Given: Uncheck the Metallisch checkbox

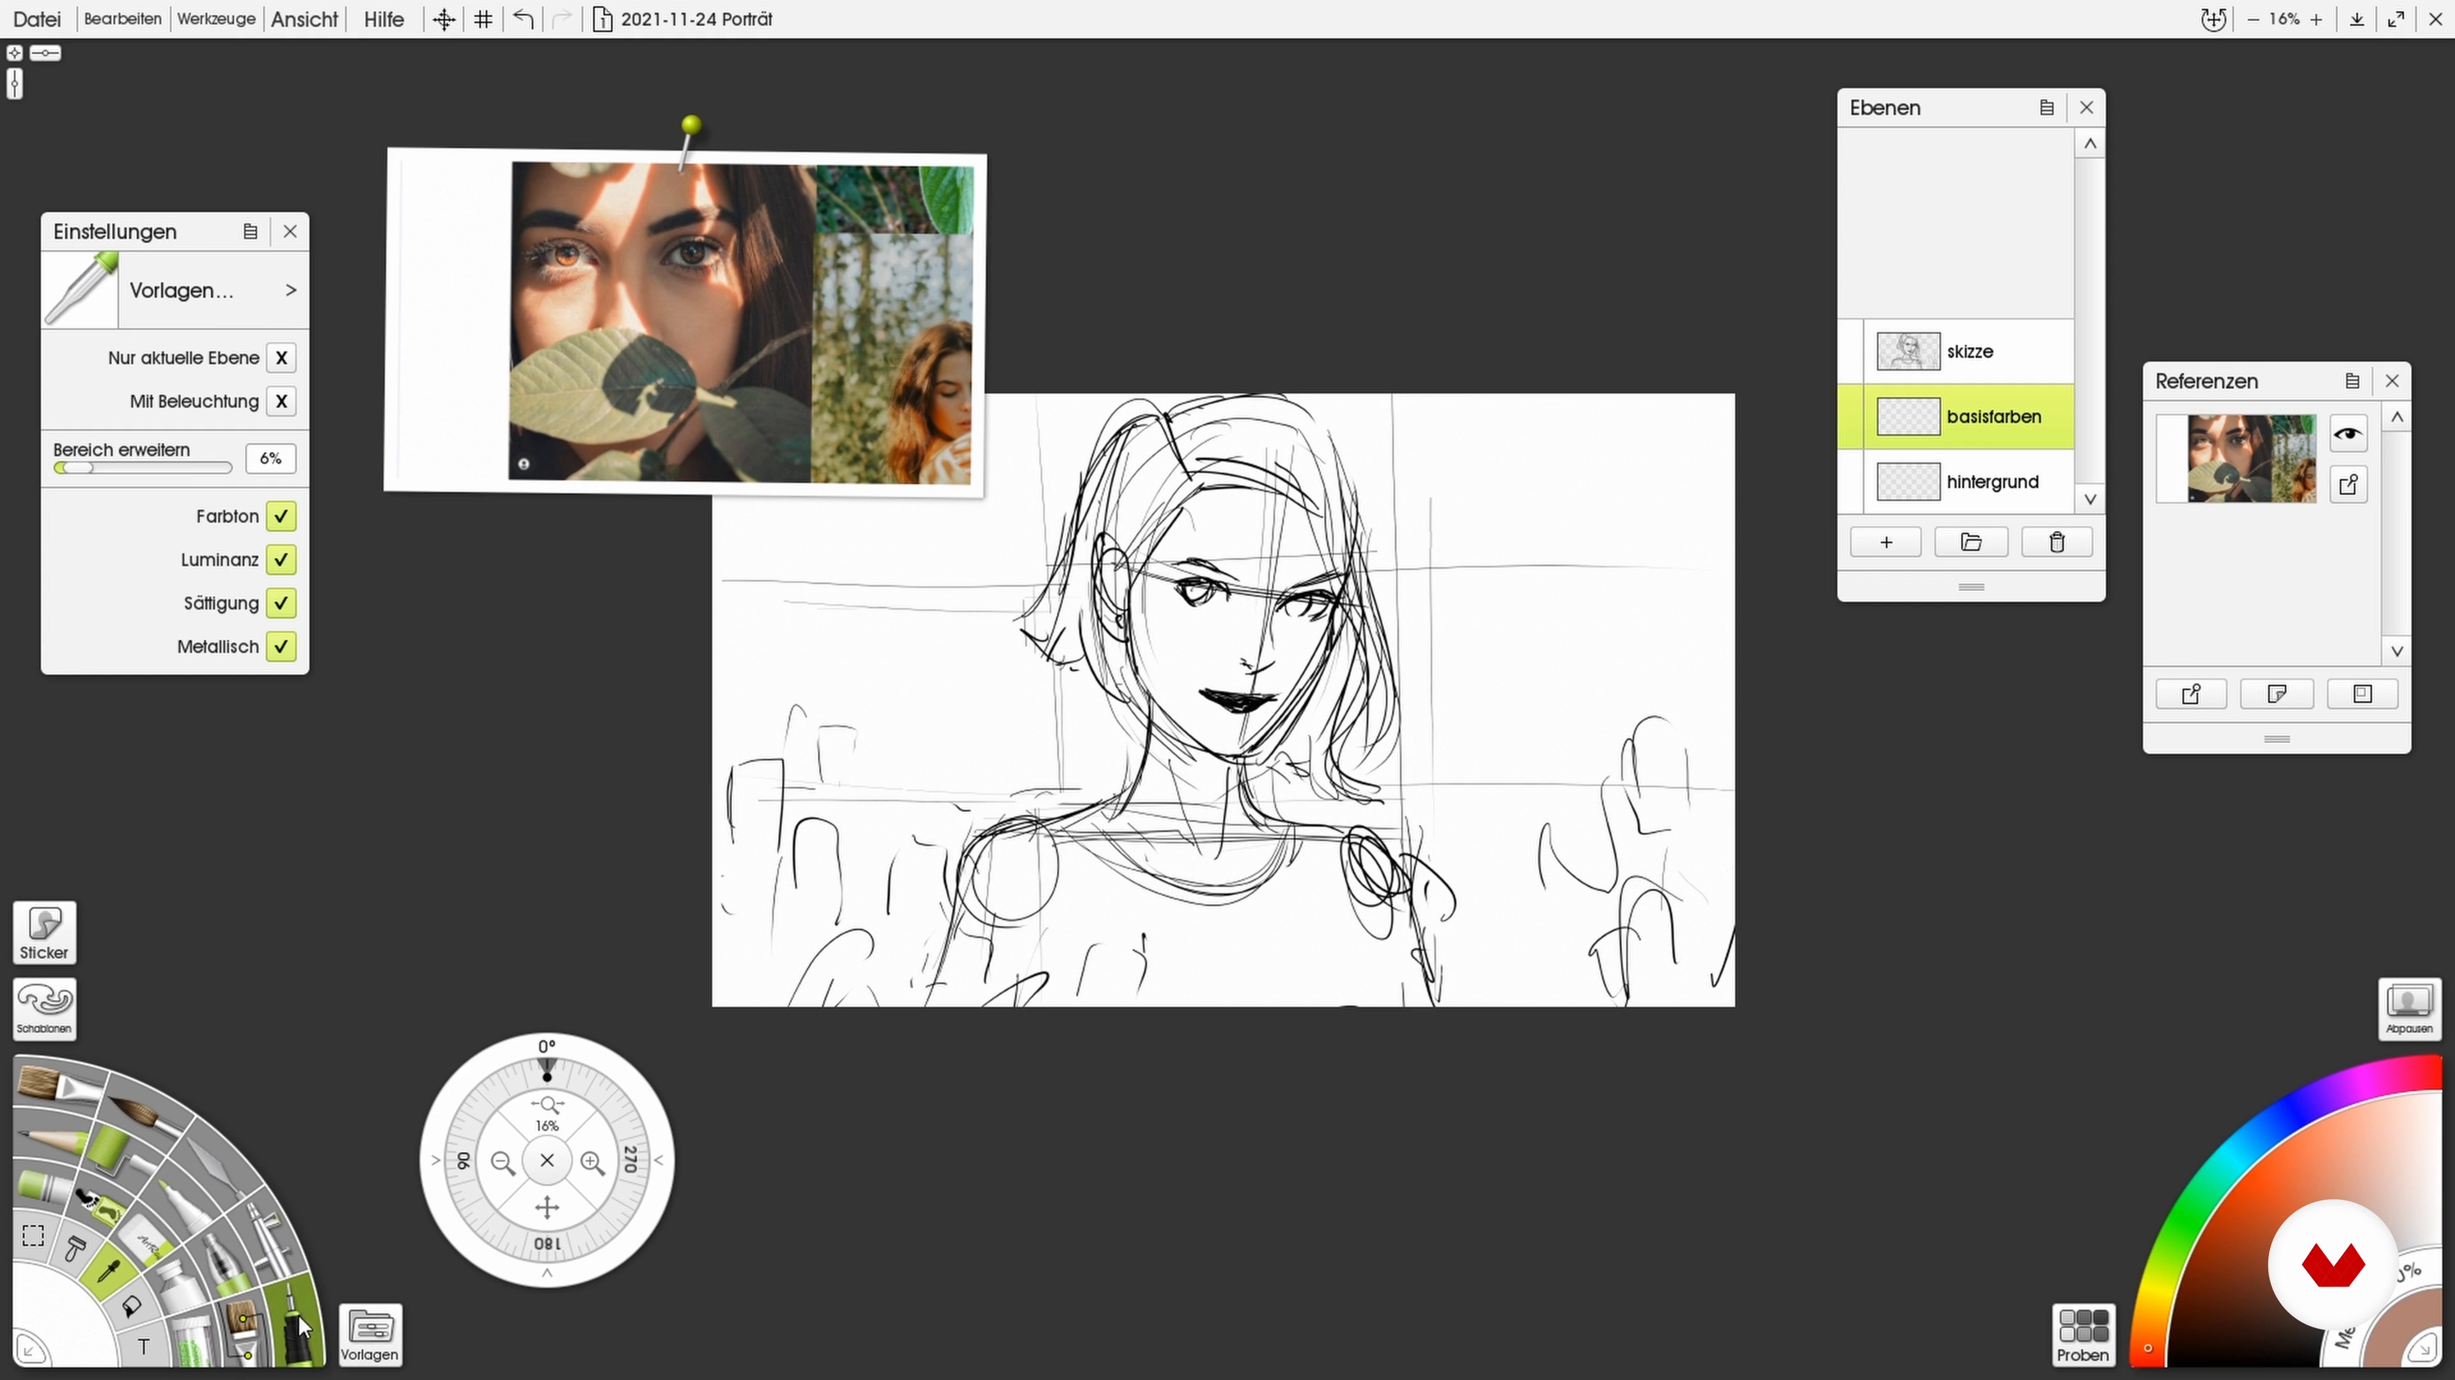Looking at the screenshot, I should [281, 647].
